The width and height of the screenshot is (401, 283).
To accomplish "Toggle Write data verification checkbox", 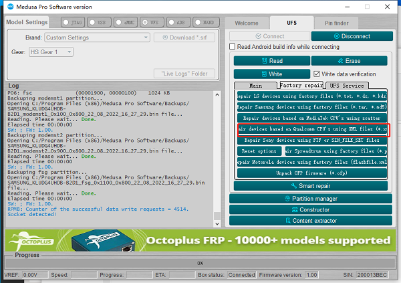I will [x=317, y=74].
